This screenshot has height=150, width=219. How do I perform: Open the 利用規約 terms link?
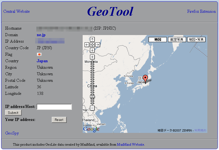pos(200,130)
